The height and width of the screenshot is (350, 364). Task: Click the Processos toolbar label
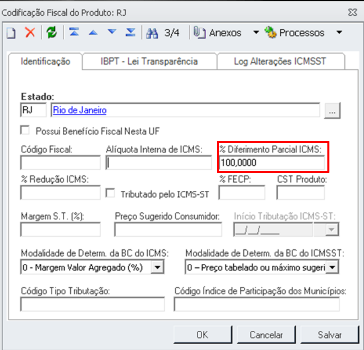302,33
